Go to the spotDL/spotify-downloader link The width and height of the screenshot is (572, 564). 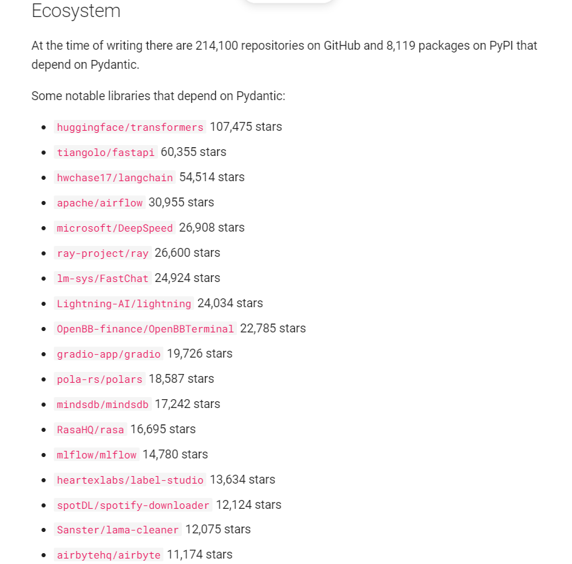133,505
